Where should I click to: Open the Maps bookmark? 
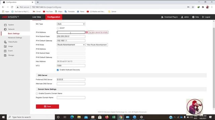(x=58, y=12)
